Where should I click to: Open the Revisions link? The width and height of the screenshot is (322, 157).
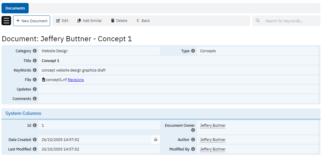(x=76, y=80)
